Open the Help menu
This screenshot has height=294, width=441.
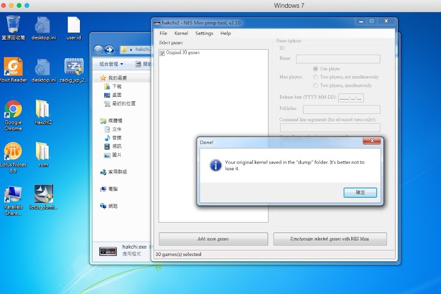tap(226, 33)
